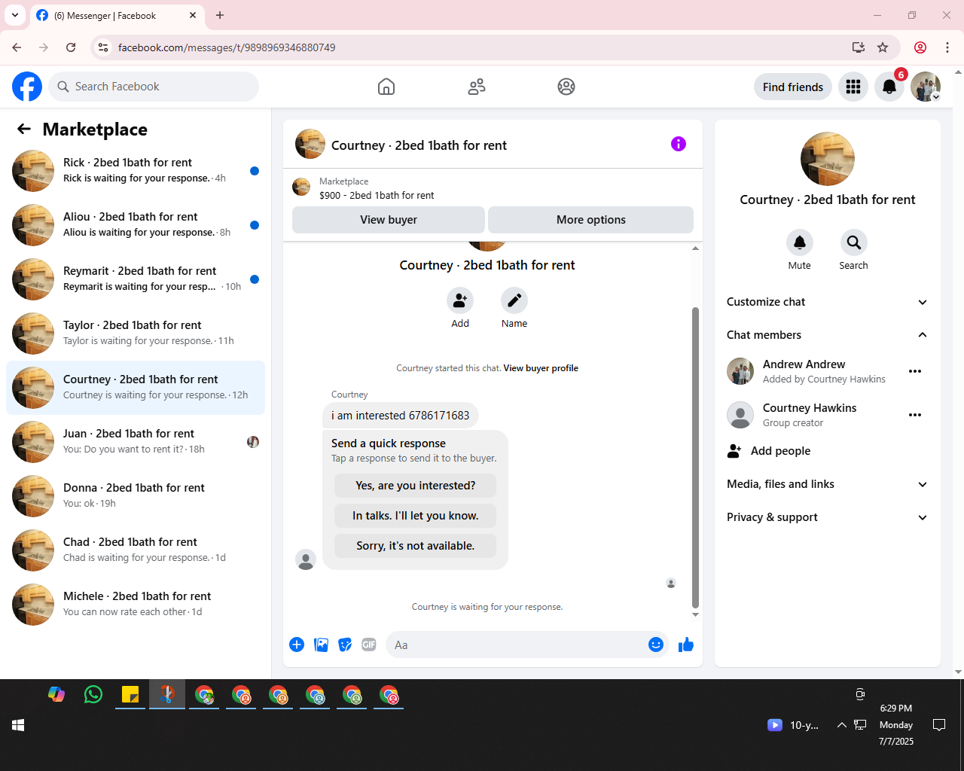The height and width of the screenshot is (771, 964).
Task: Open the Donna 2bed 1bath conversation
Action: [x=136, y=496]
